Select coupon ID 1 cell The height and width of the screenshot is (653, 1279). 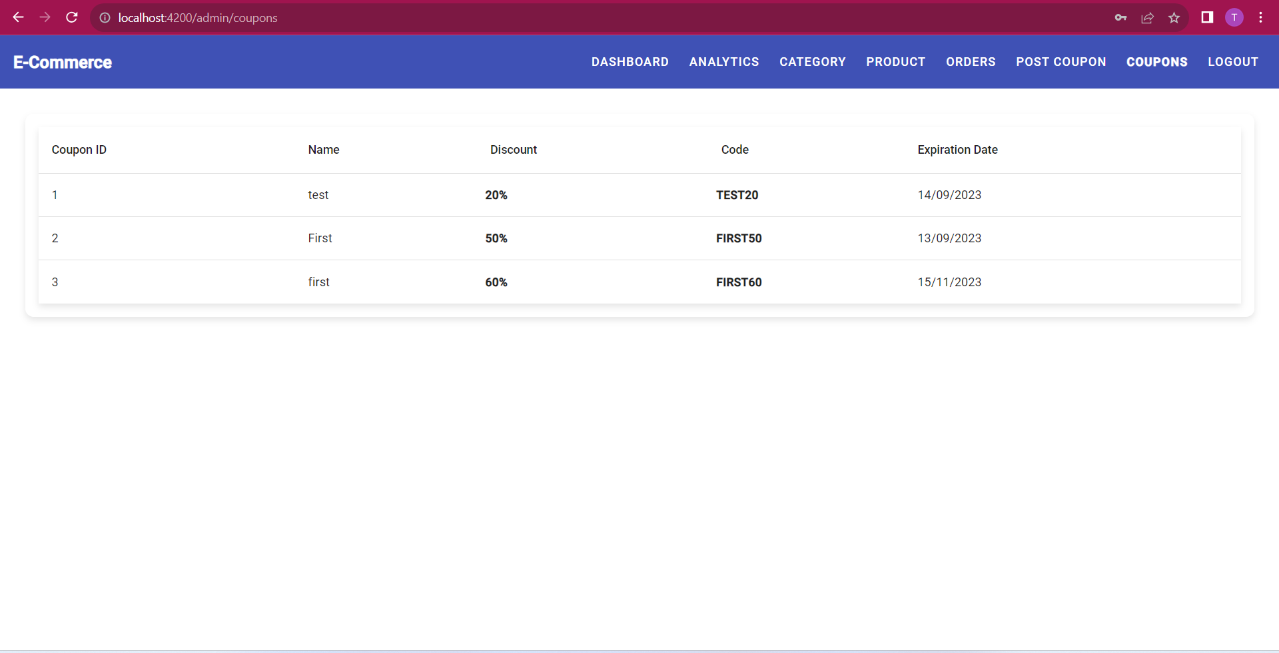[x=55, y=195]
